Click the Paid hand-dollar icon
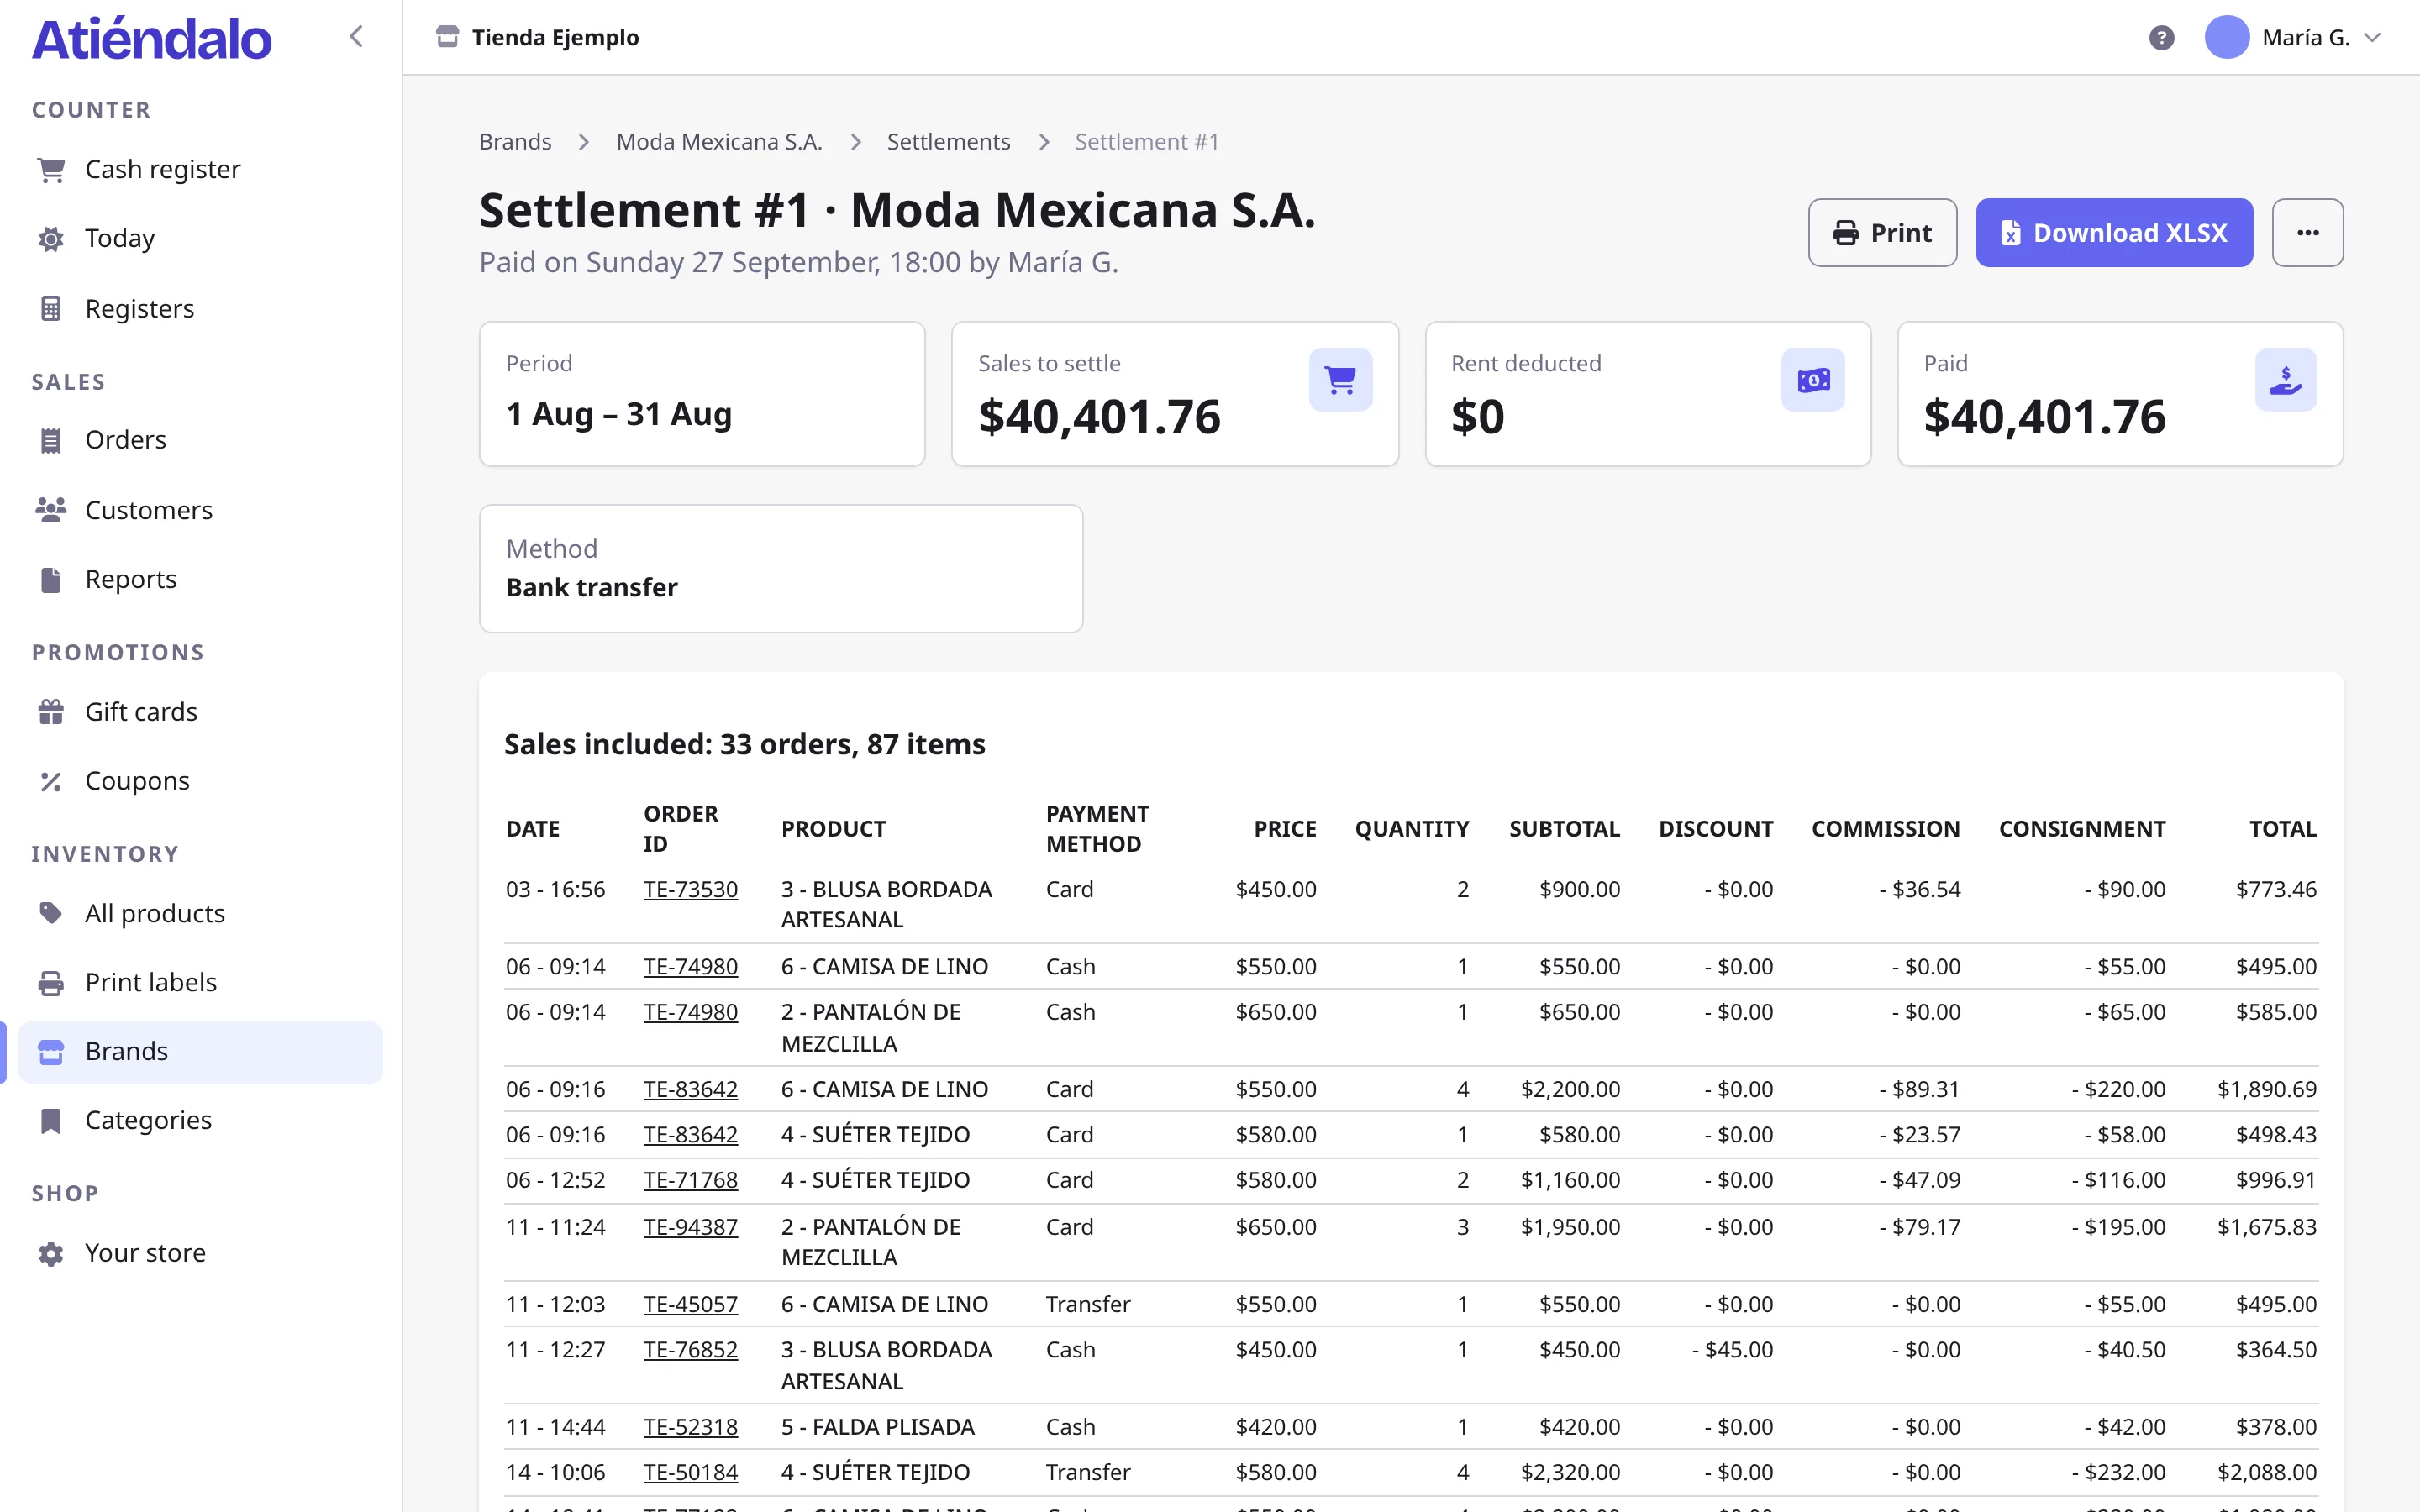Screen dimensions: 2420x1512 tap(2285, 380)
